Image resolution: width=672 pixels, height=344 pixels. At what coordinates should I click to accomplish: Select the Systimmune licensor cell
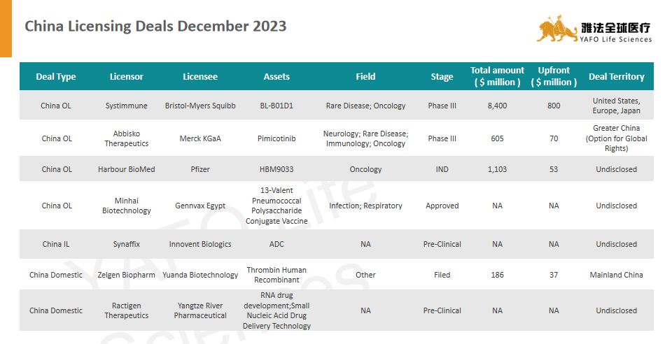[x=127, y=106]
